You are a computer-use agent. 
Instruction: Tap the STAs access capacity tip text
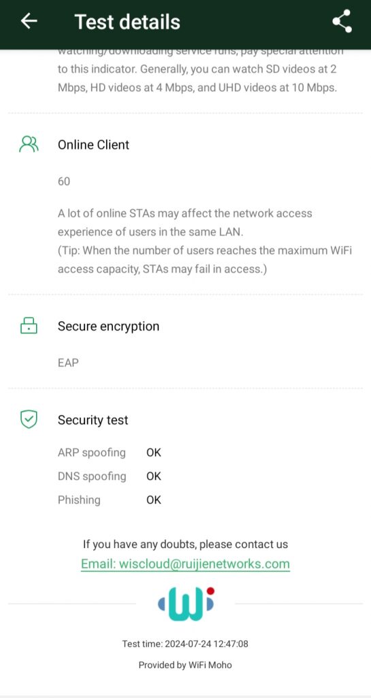click(205, 260)
